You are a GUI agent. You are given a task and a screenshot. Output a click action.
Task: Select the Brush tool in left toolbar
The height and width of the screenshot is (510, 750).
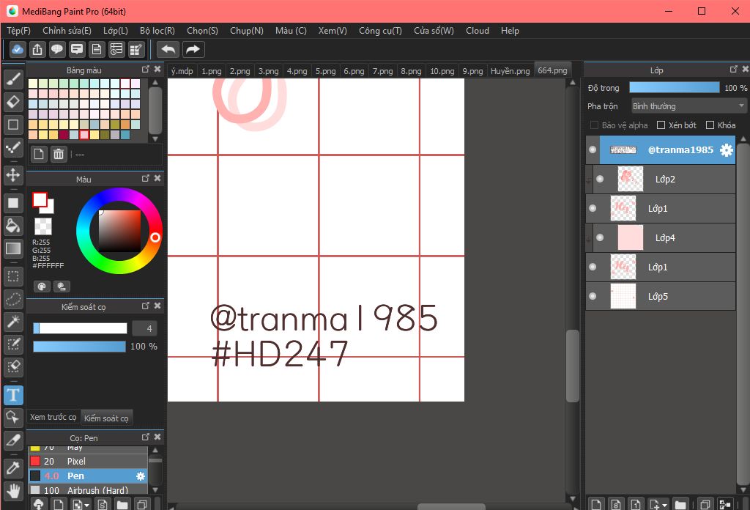(13, 79)
